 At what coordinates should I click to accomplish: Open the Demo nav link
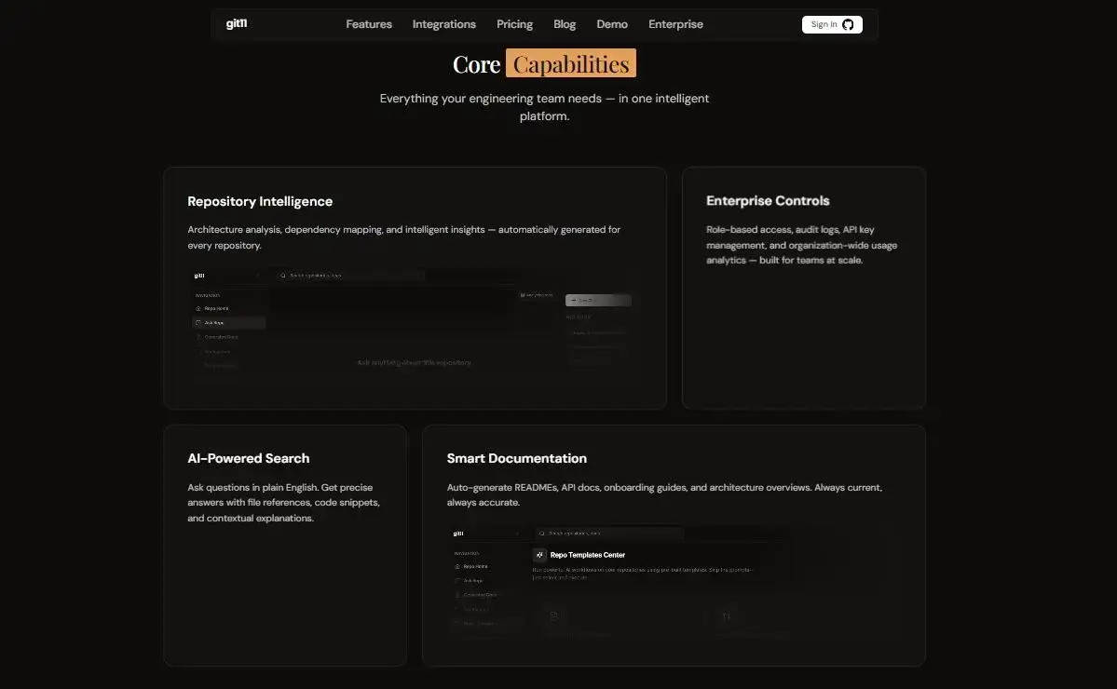point(612,24)
